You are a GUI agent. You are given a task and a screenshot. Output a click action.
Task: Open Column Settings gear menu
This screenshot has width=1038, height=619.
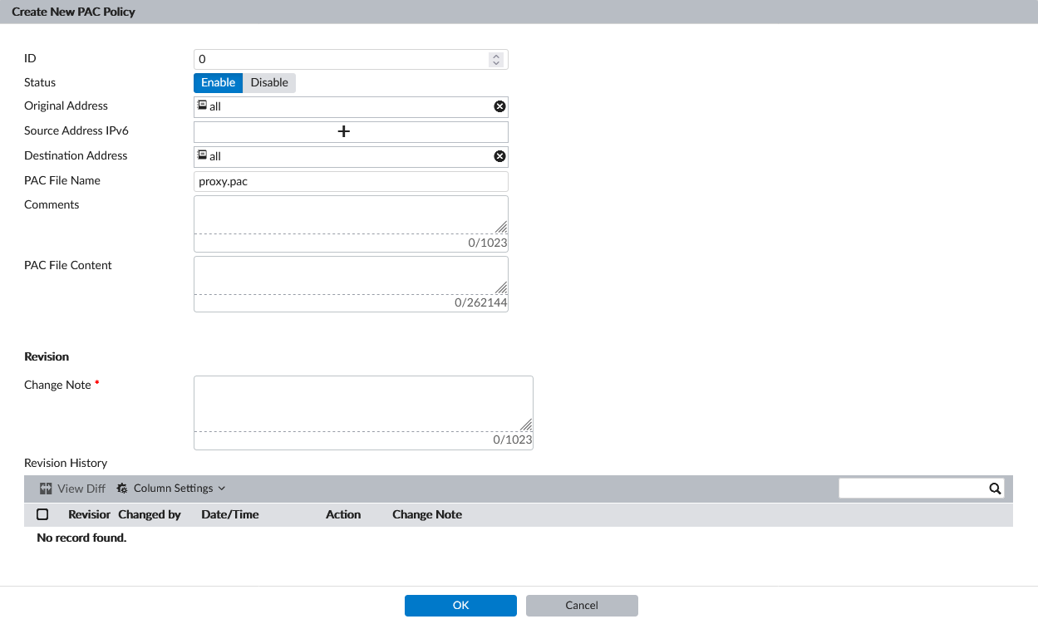pos(171,489)
